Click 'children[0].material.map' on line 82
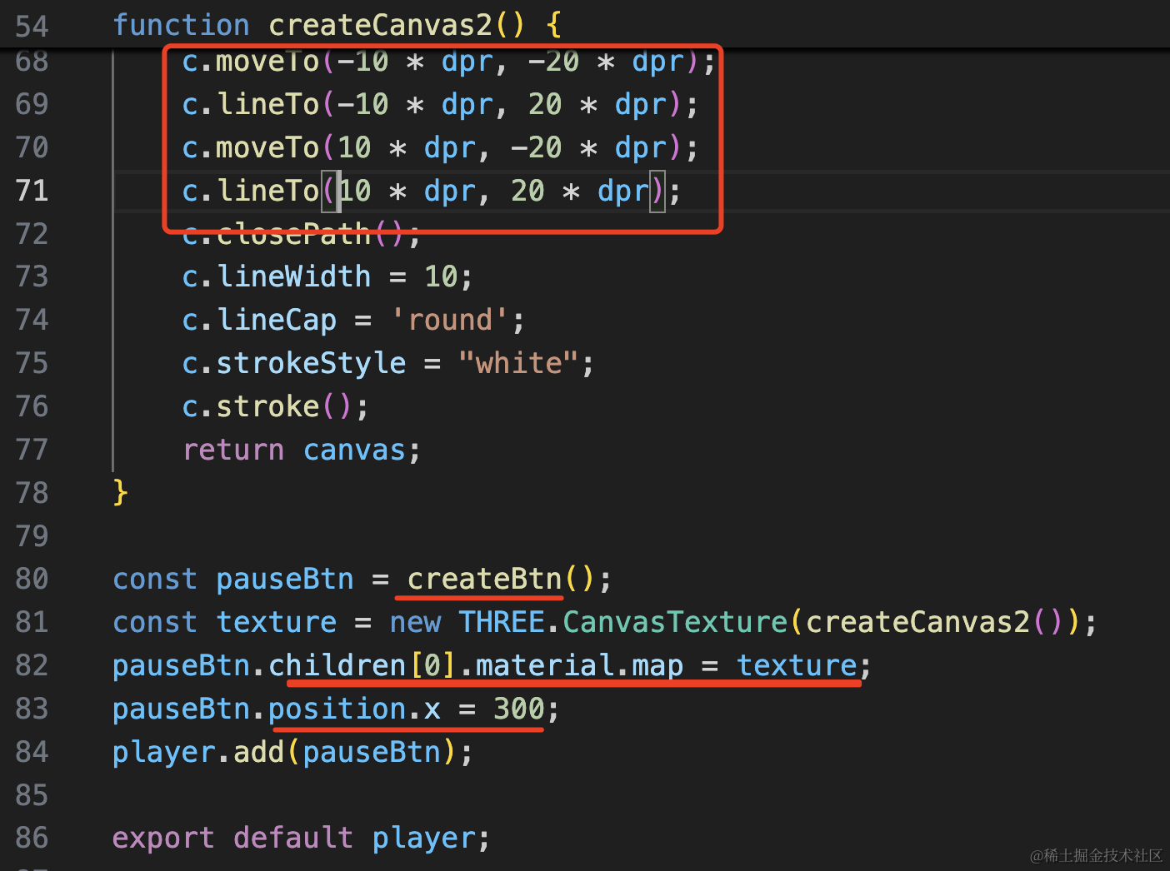1170x871 pixels. [476, 665]
